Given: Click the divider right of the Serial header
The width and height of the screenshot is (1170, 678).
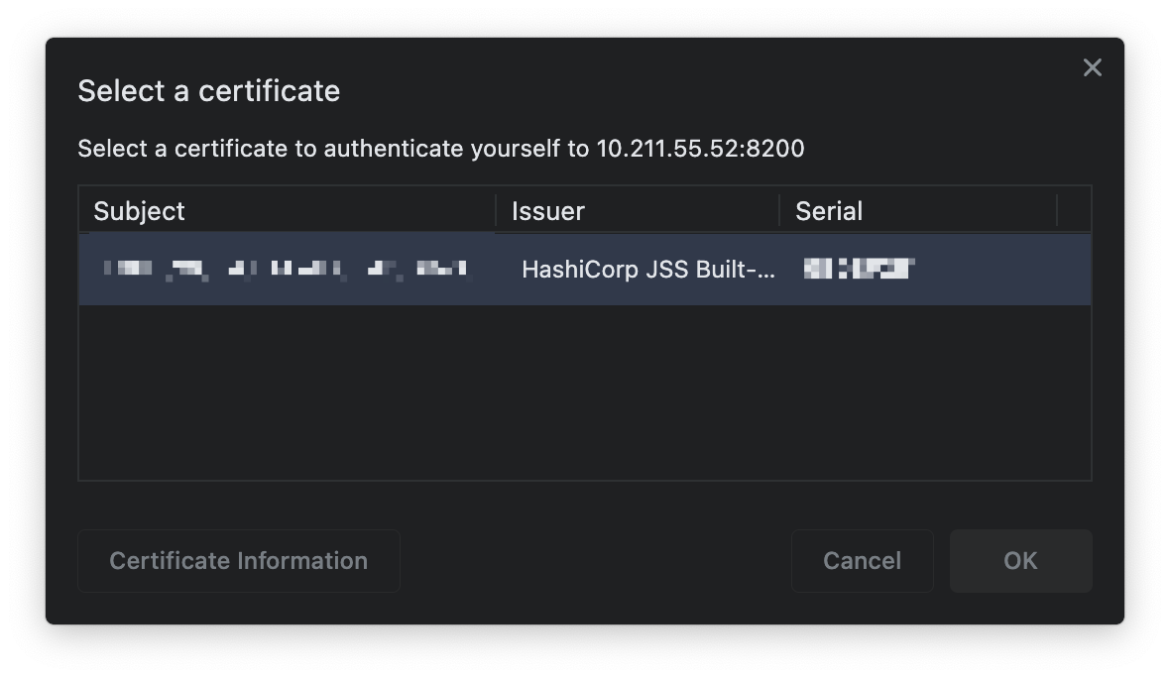Looking at the screenshot, I should pyautogui.click(x=1057, y=211).
